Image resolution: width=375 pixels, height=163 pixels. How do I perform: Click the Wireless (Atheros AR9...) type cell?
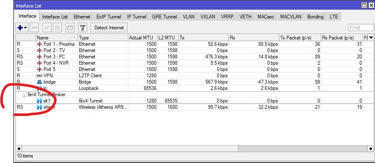(x=103, y=107)
